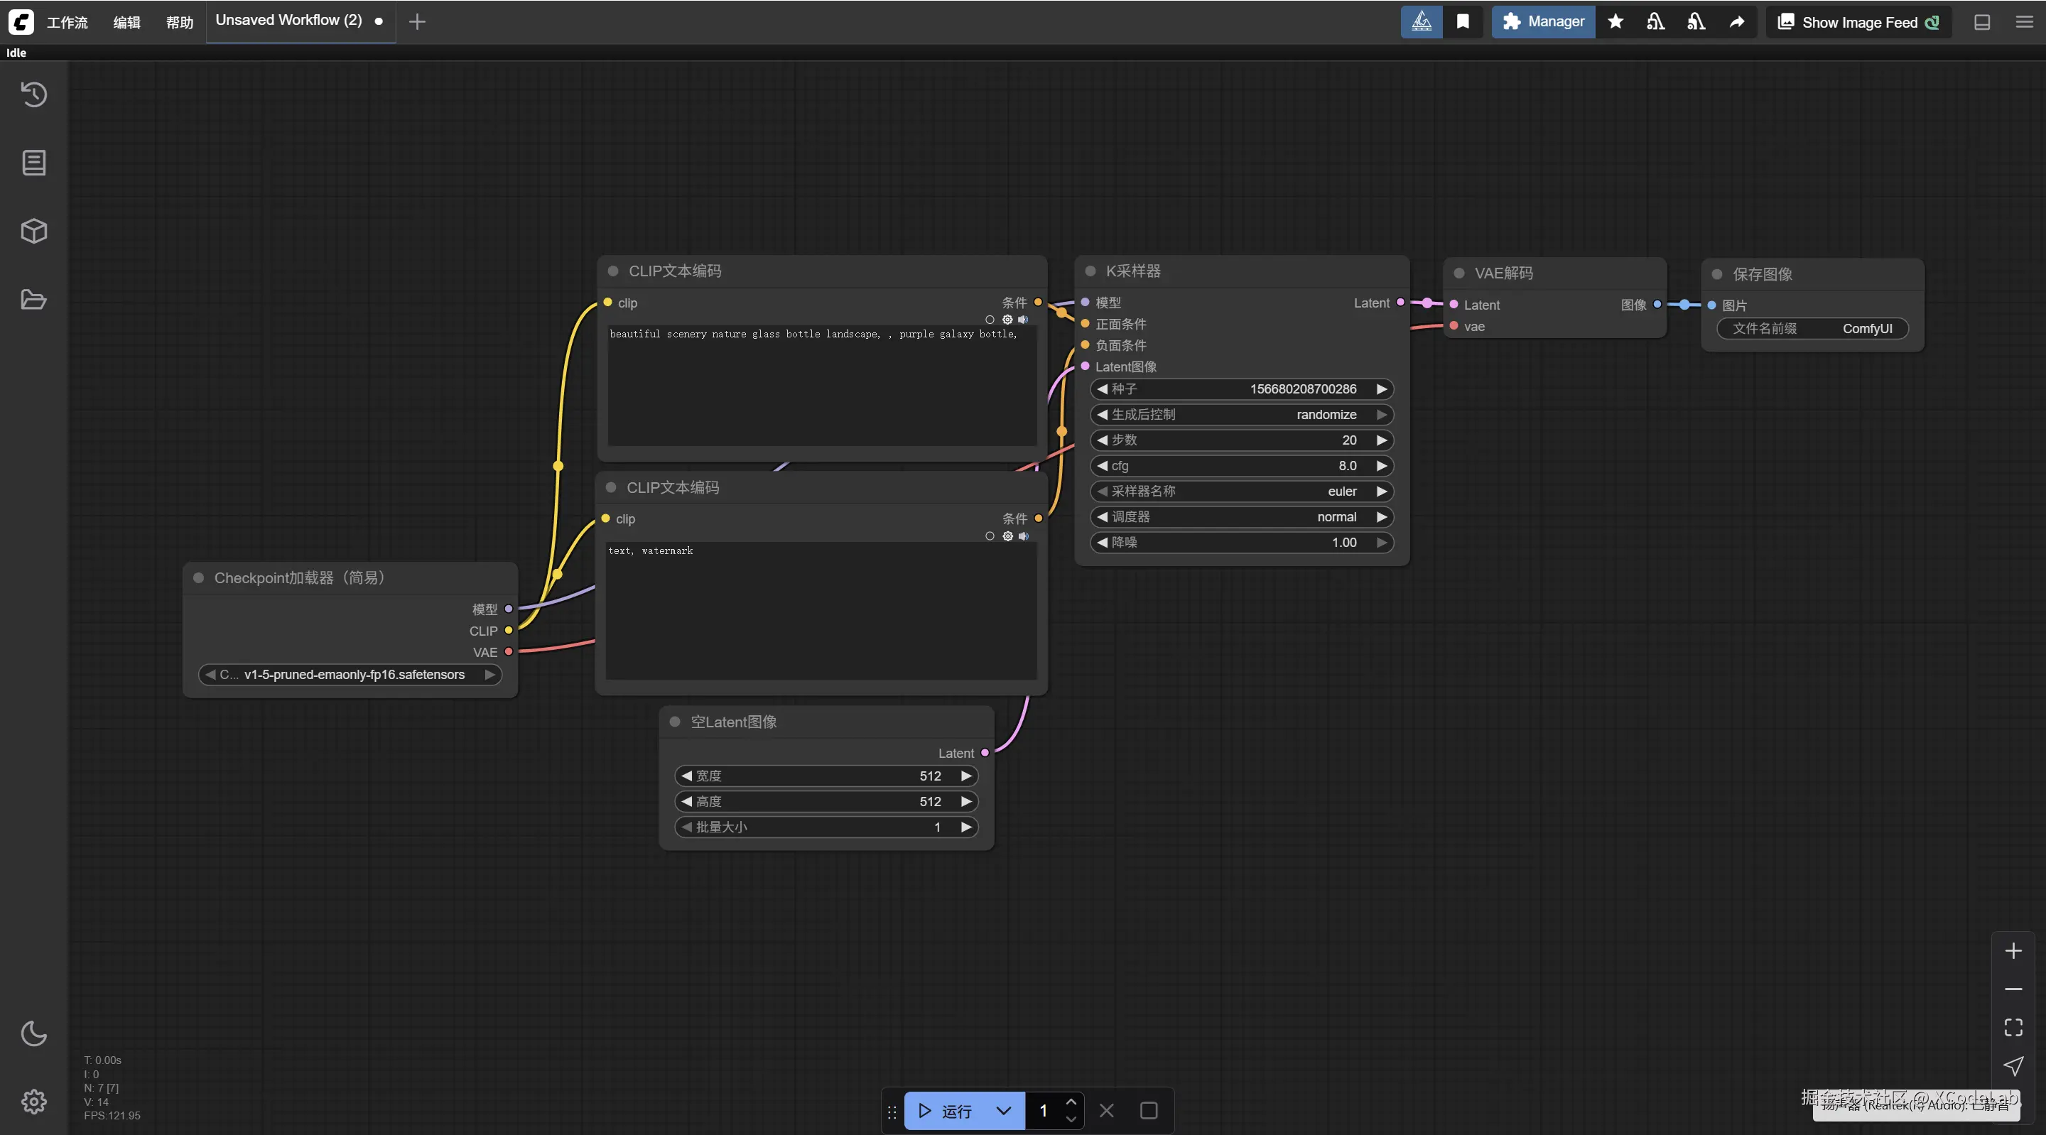
Task: Open the run options dropdown chevron
Action: click(x=1003, y=1110)
